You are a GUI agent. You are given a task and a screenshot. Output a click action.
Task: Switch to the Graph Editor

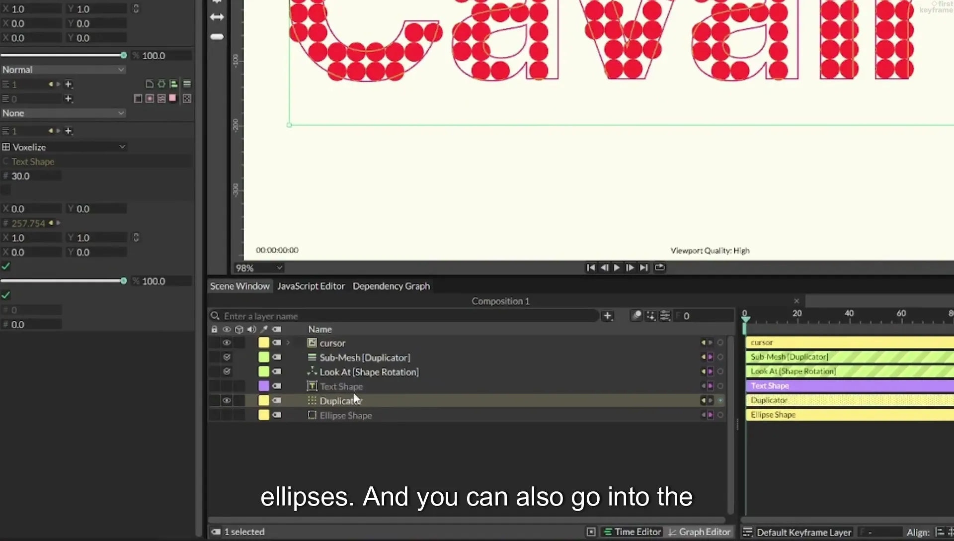pos(700,532)
